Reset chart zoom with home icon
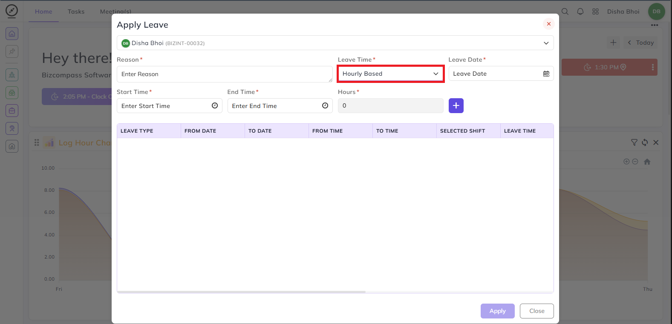The height and width of the screenshot is (324, 672). click(647, 162)
